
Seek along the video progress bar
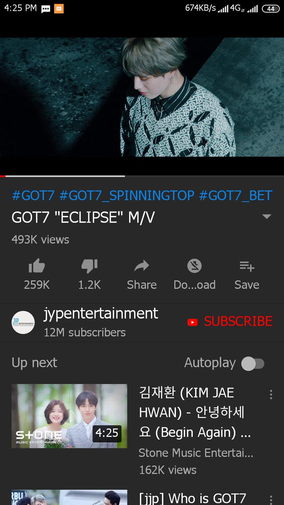142,176
